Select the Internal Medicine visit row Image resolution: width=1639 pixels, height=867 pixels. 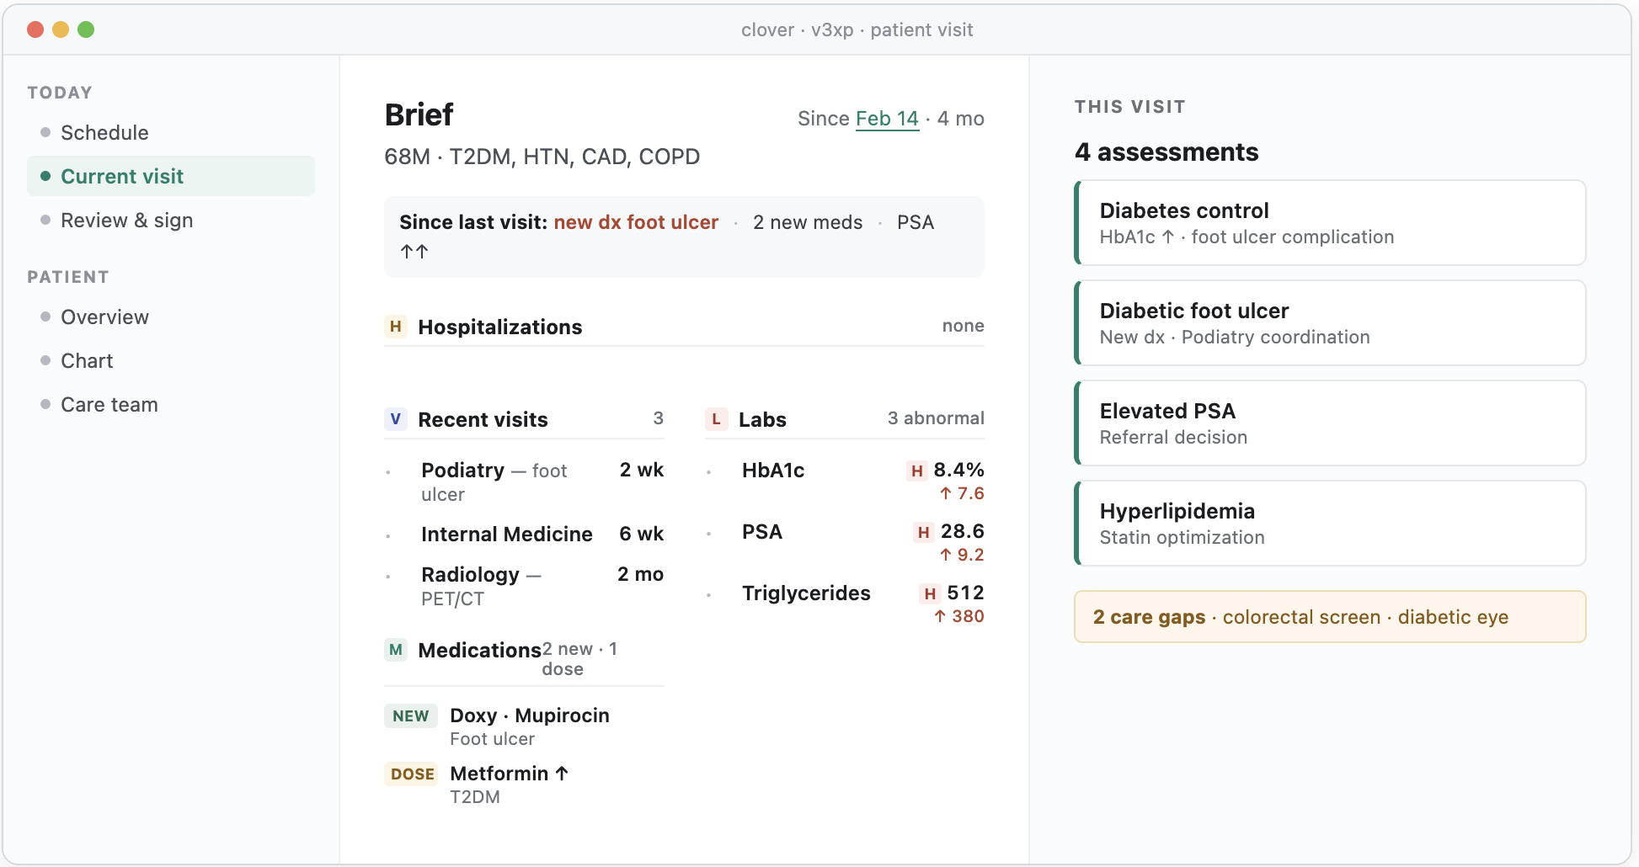click(524, 535)
